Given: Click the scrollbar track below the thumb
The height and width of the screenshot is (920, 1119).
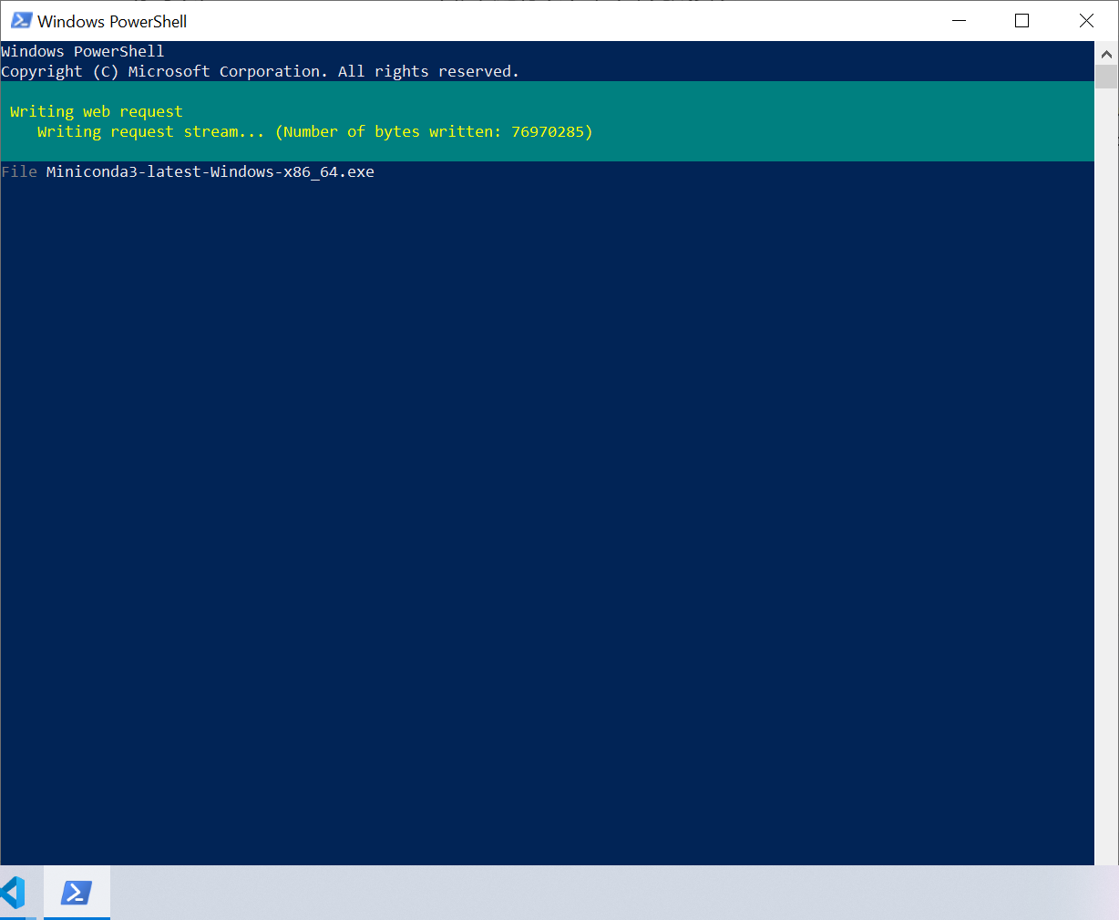Looking at the screenshot, I should click(1106, 456).
